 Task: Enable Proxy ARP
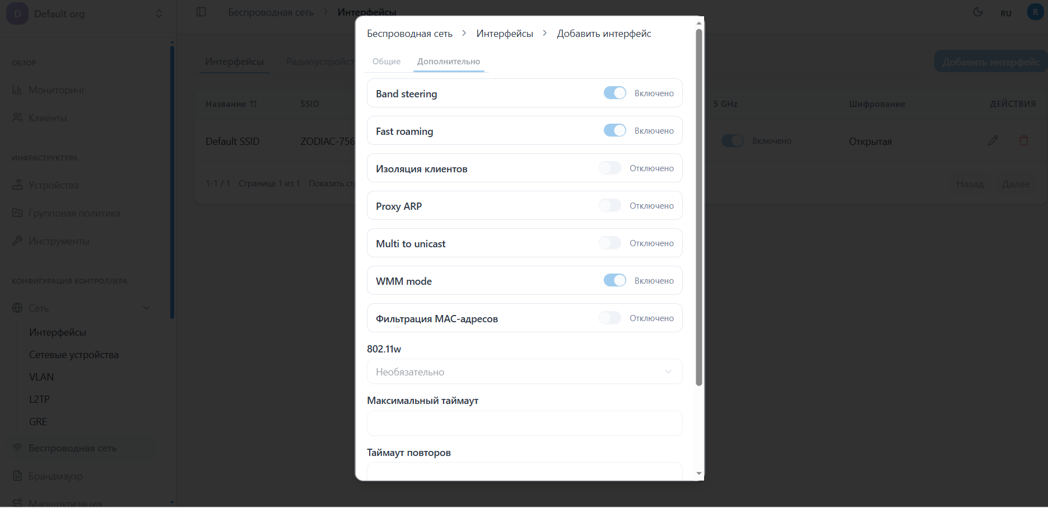tap(610, 205)
